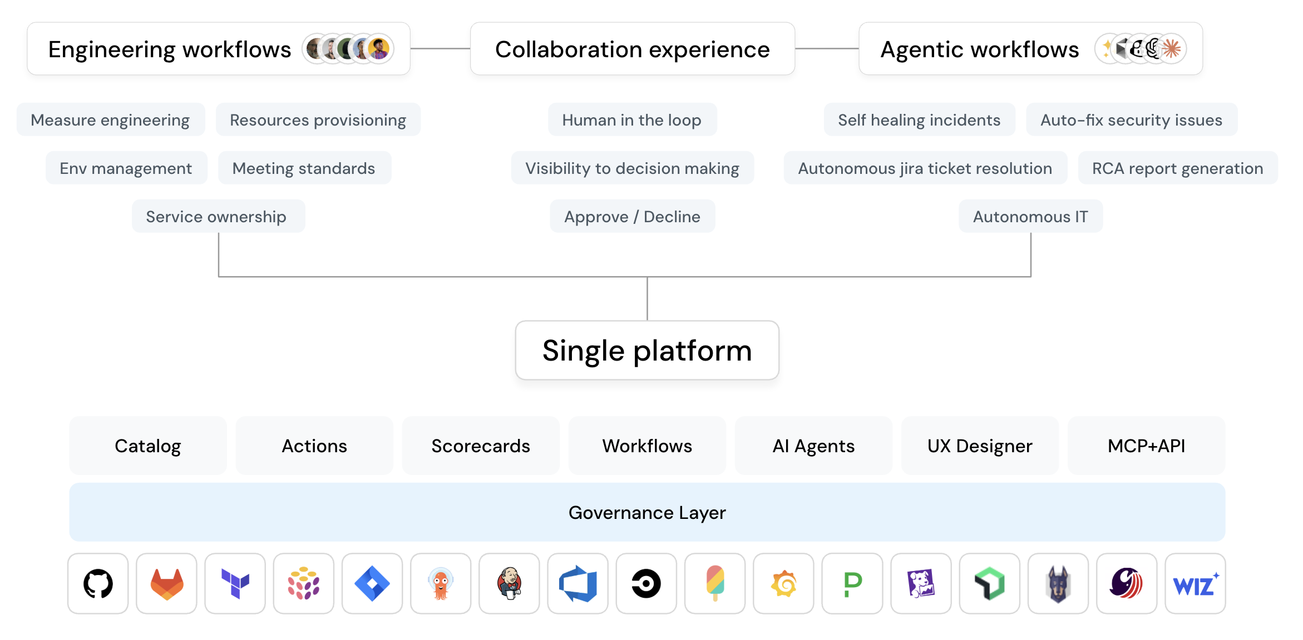Open the PagerDuty green P icon

[852, 583]
